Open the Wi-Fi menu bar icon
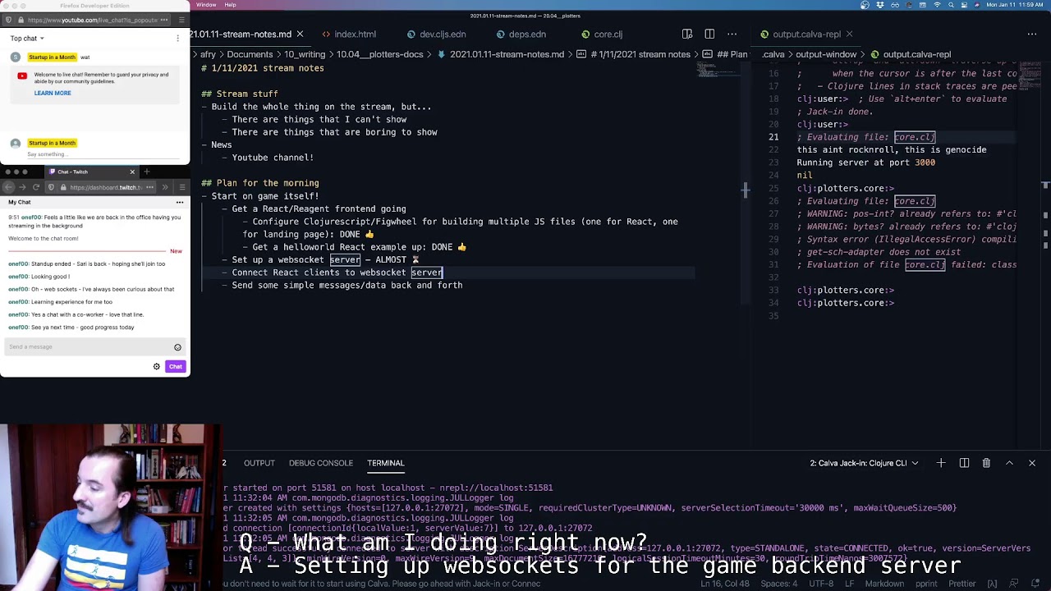This screenshot has height=591, width=1051. tap(937, 5)
